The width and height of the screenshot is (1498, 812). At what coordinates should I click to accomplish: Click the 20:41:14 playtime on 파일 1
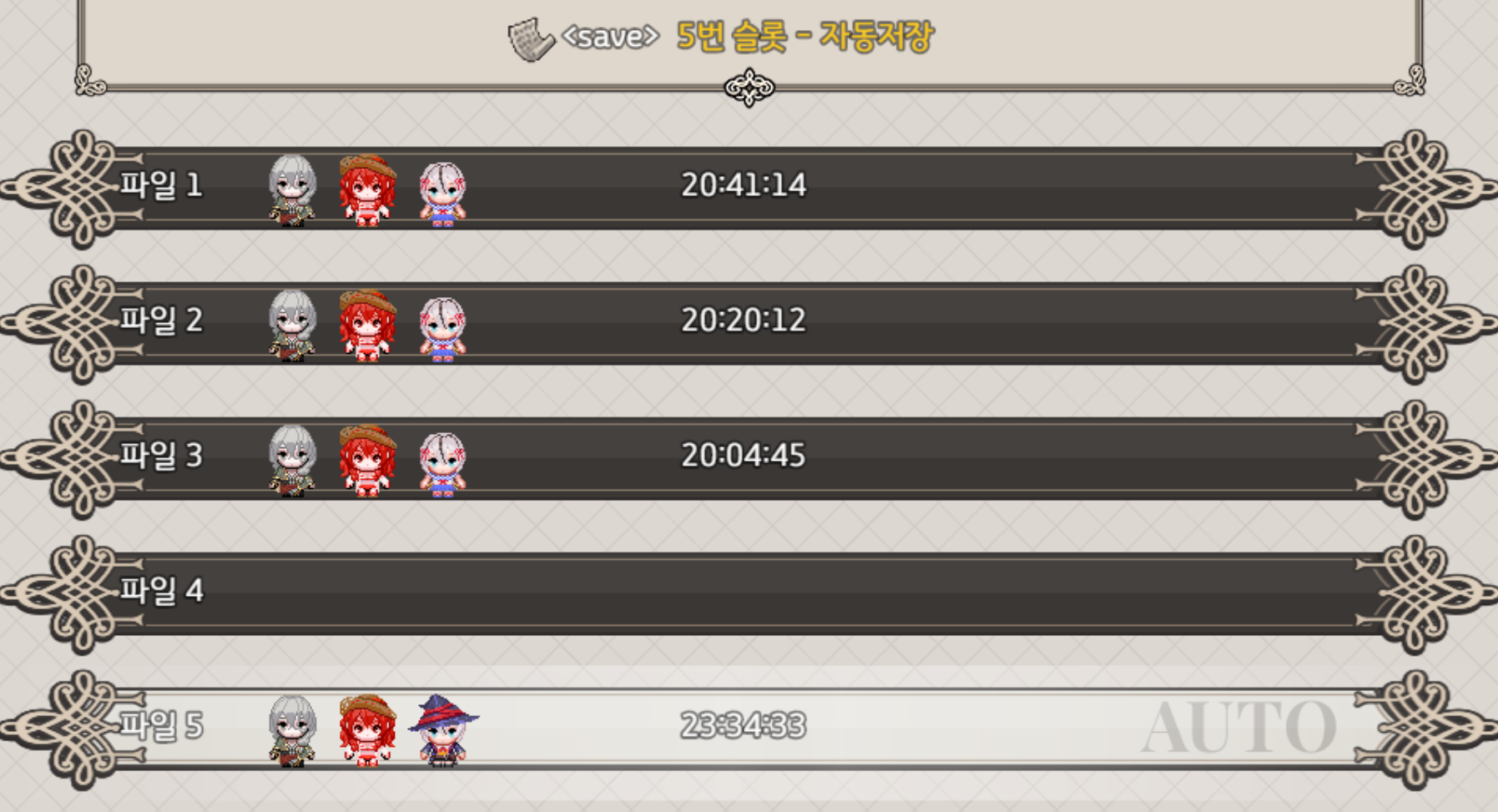(744, 184)
